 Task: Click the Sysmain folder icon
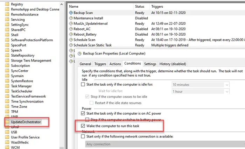click(7, 76)
